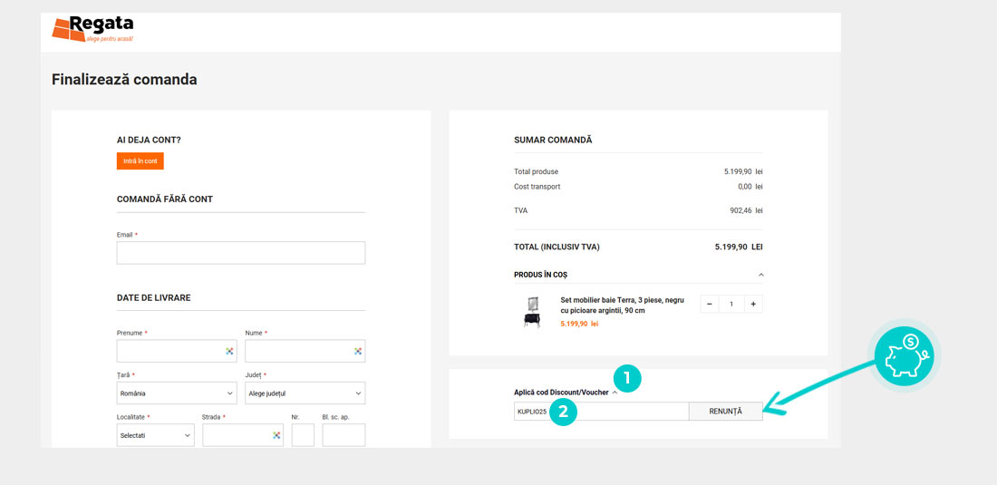Click the autofill icon in Prenume field
Viewport: 997px width, 485px height.
click(230, 351)
